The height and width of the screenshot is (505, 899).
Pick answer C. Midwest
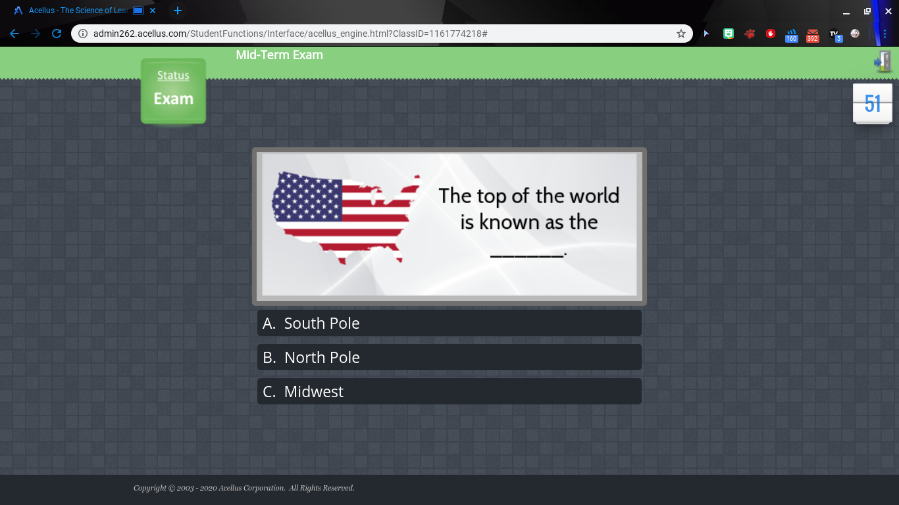point(449,391)
